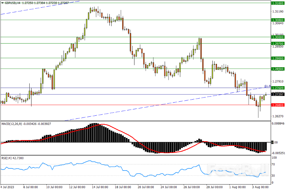Click the red 1.2680 support level tag

[278, 105]
